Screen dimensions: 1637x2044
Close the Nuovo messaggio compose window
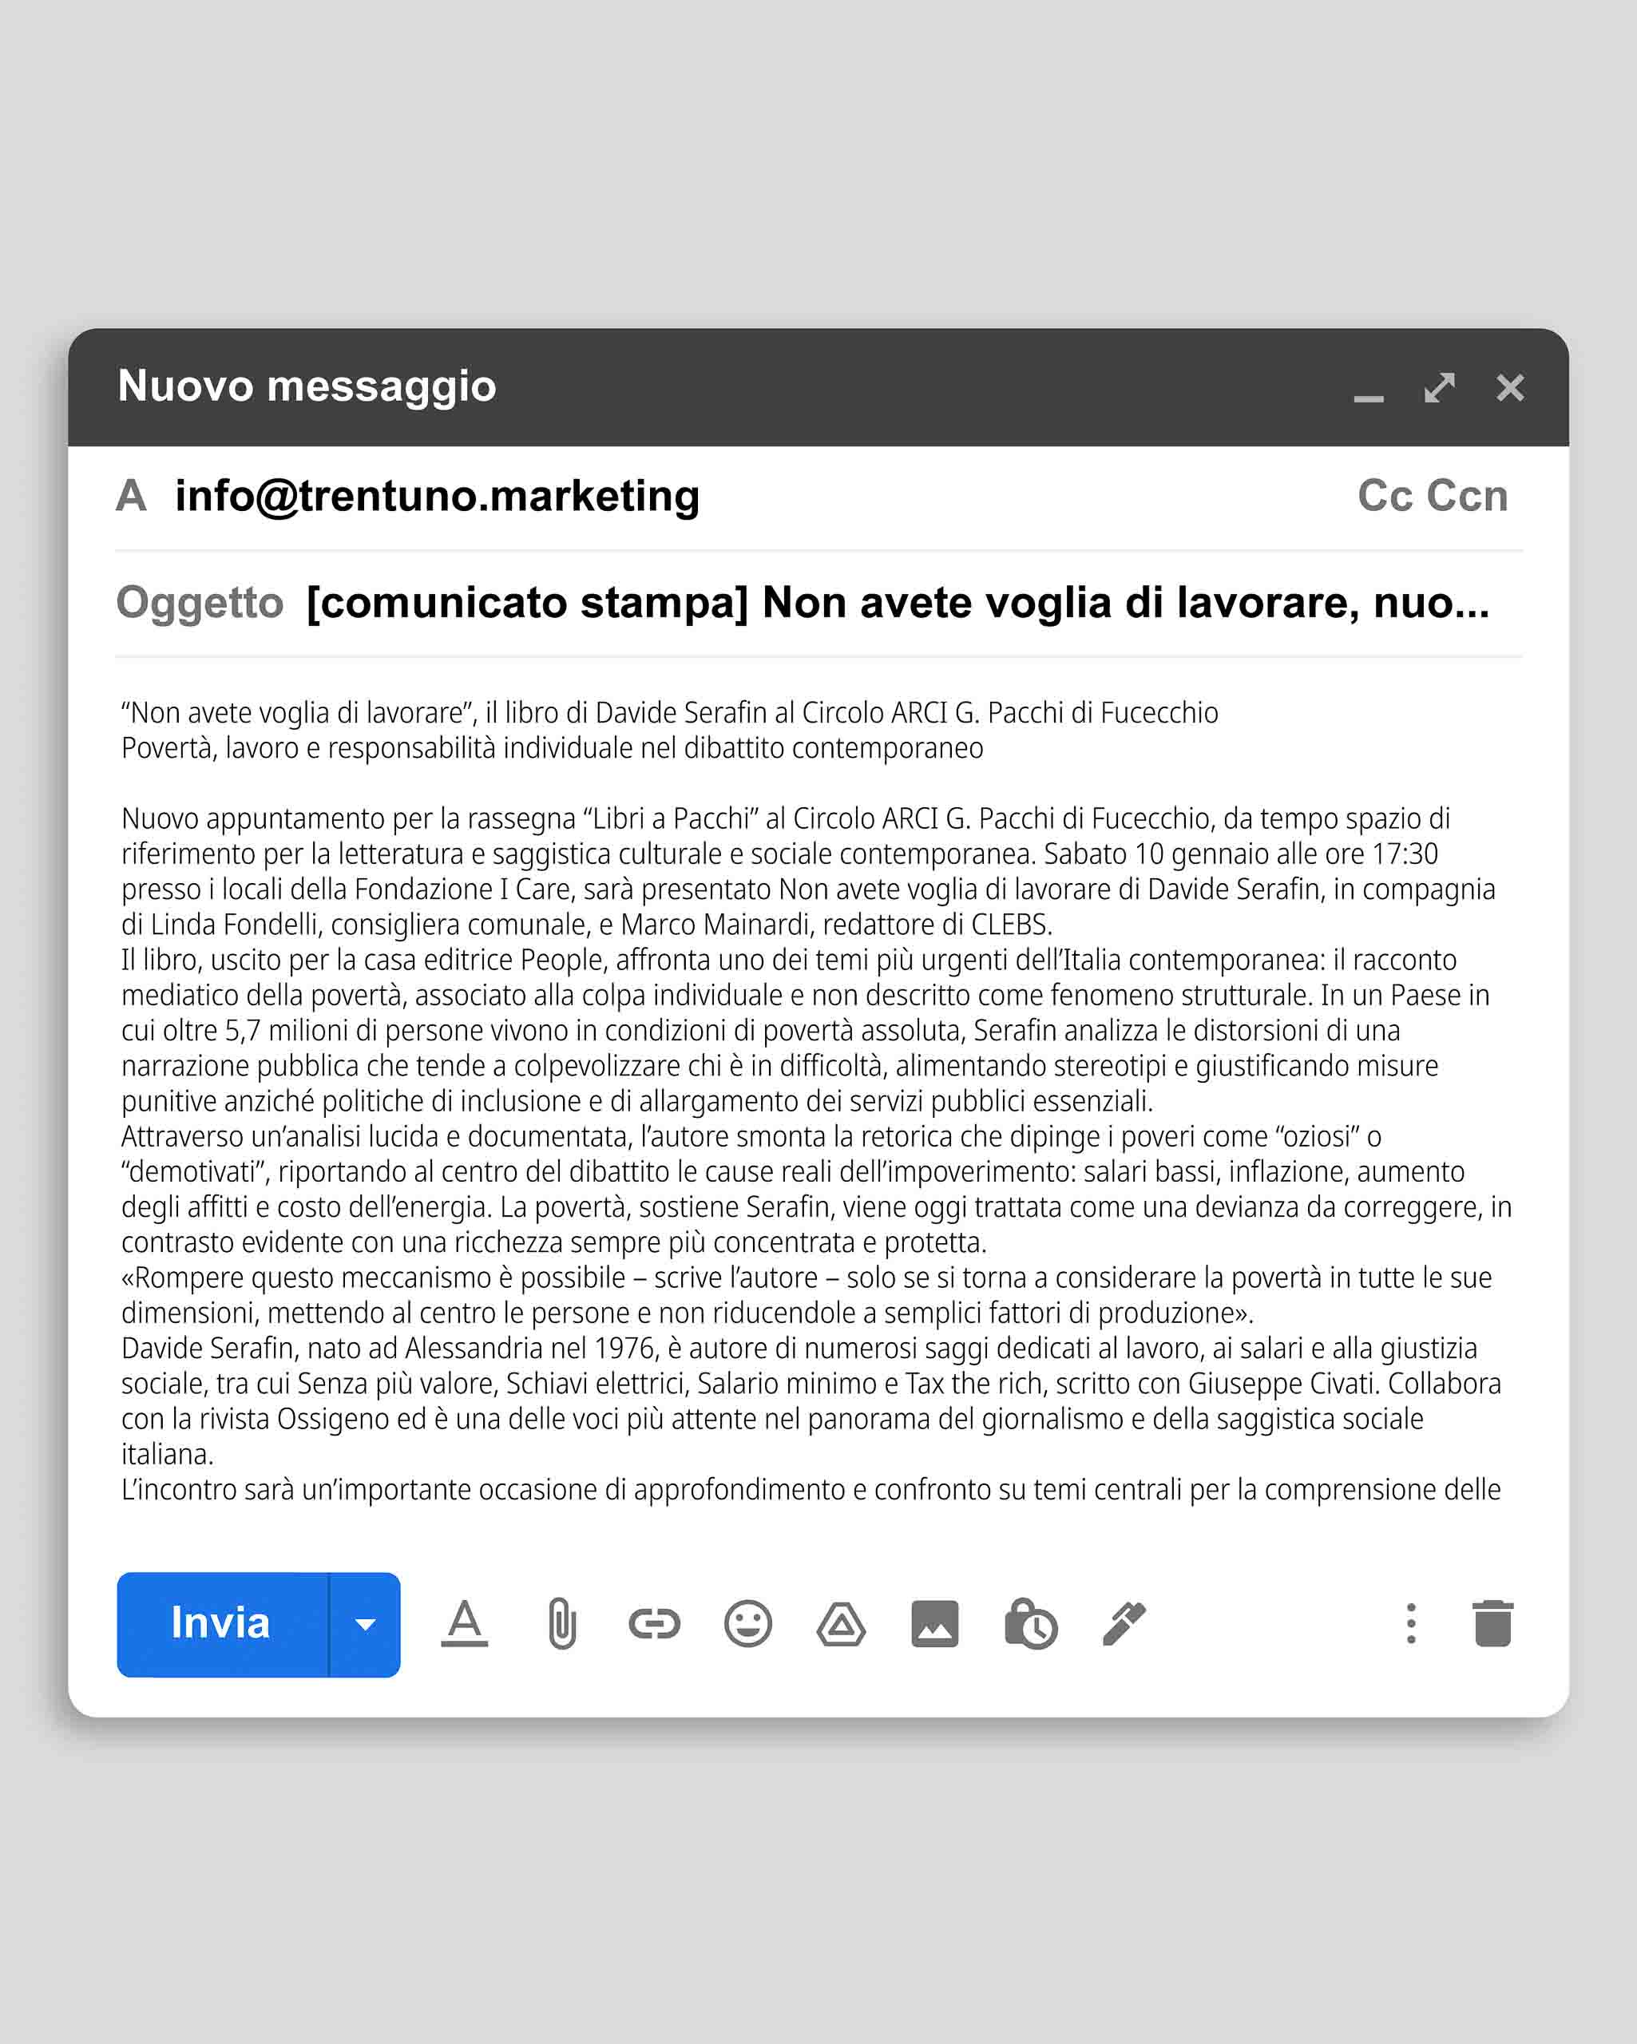coord(1510,388)
